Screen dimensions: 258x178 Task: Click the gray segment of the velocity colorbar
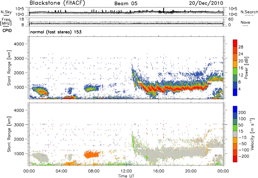235,134
